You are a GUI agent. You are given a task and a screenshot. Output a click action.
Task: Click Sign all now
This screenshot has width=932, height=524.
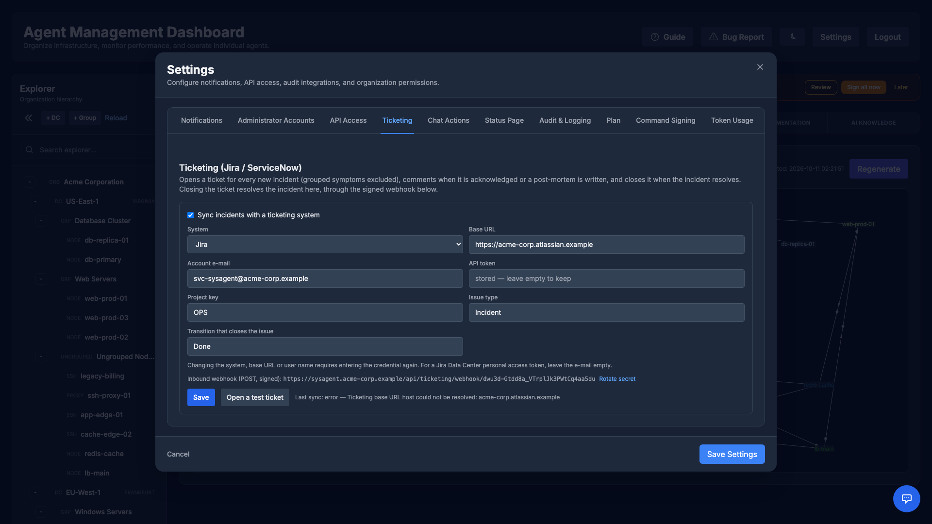coord(864,87)
